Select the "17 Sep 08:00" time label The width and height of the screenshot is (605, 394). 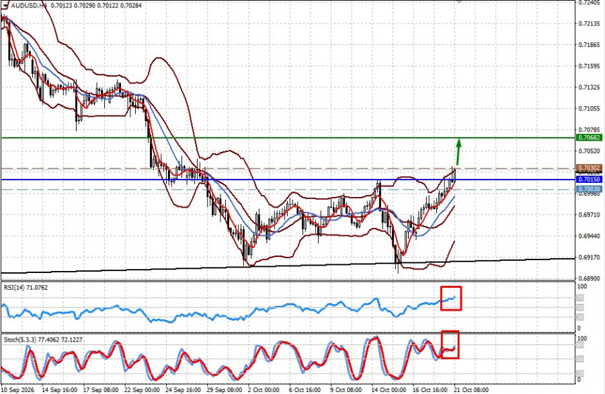(x=101, y=390)
